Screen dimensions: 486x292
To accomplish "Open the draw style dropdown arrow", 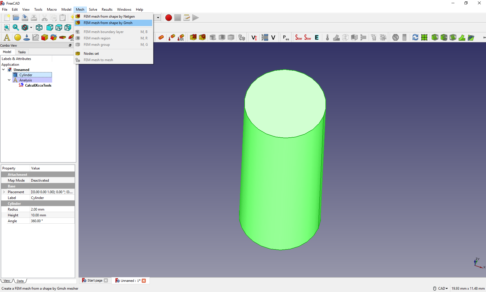I will [31, 28].
